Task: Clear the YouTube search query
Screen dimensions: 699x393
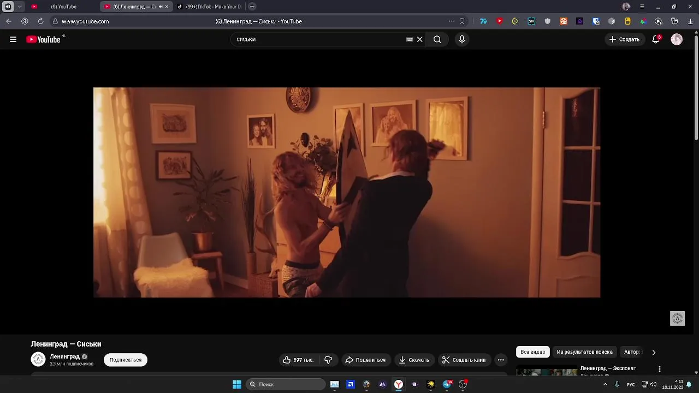Action: coord(420,39)
